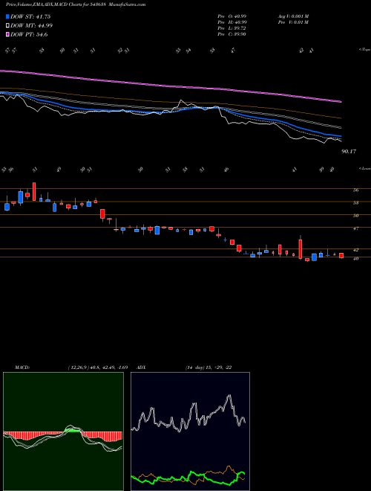Image resolution: width=371 pixels, height=491 pixels.
Task: Click the 47 price axis label
Action: point(356,228)
